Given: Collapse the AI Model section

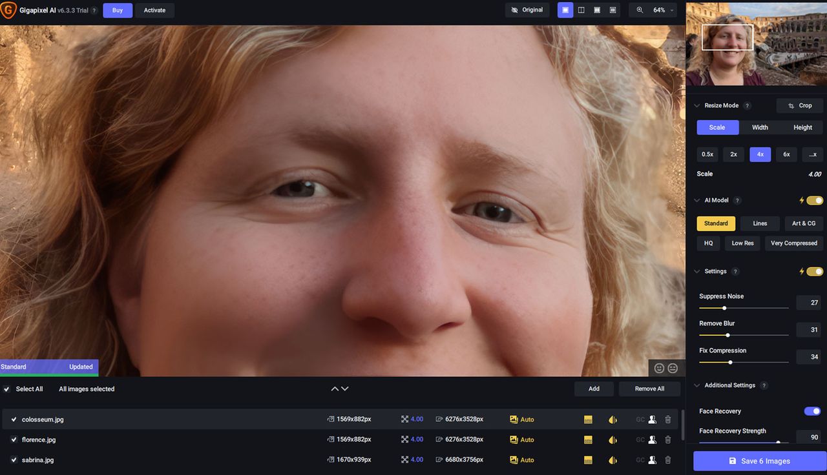Looking at the screenshot, I should 696,200.
